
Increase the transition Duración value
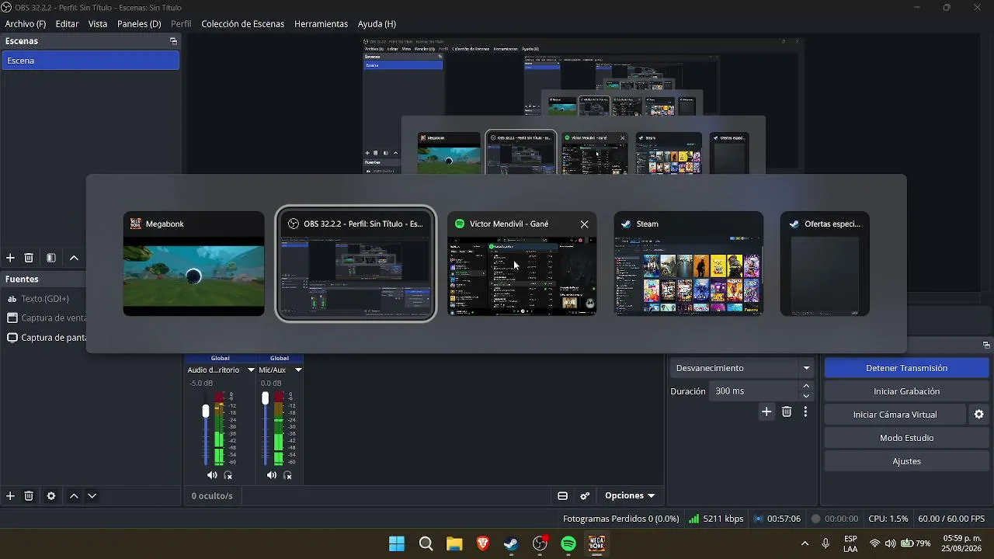pos(806,387)
